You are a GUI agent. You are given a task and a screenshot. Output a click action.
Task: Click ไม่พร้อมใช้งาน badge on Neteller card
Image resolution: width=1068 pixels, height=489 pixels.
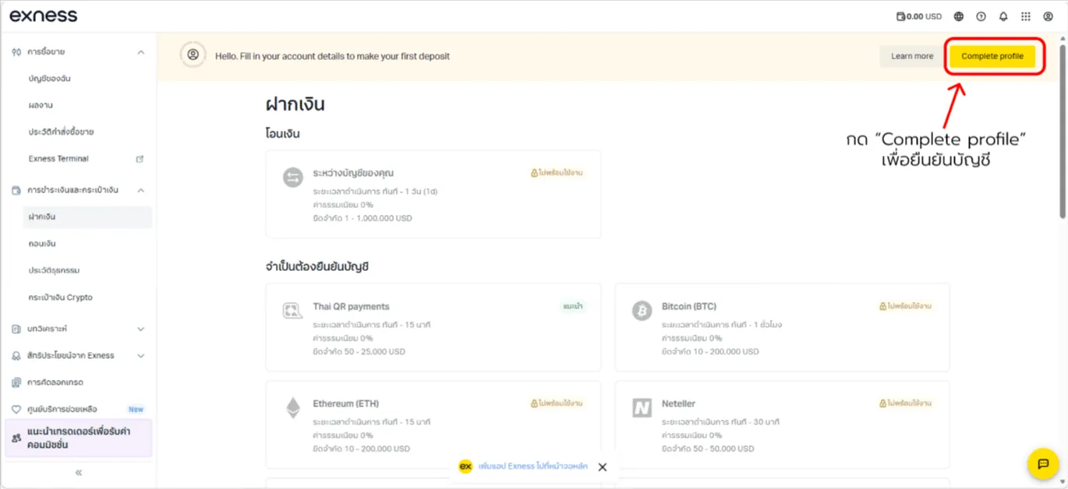click(x=906, y=403)
